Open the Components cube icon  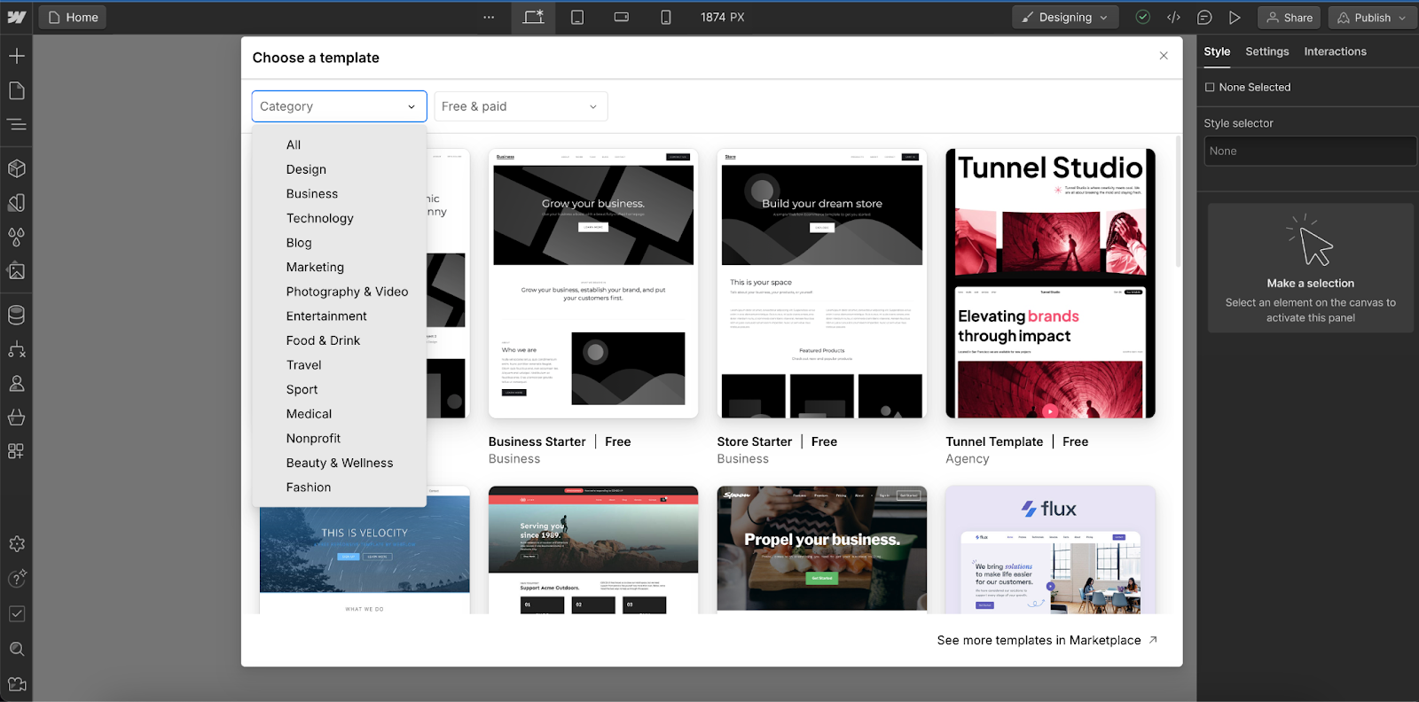(16, 168)
